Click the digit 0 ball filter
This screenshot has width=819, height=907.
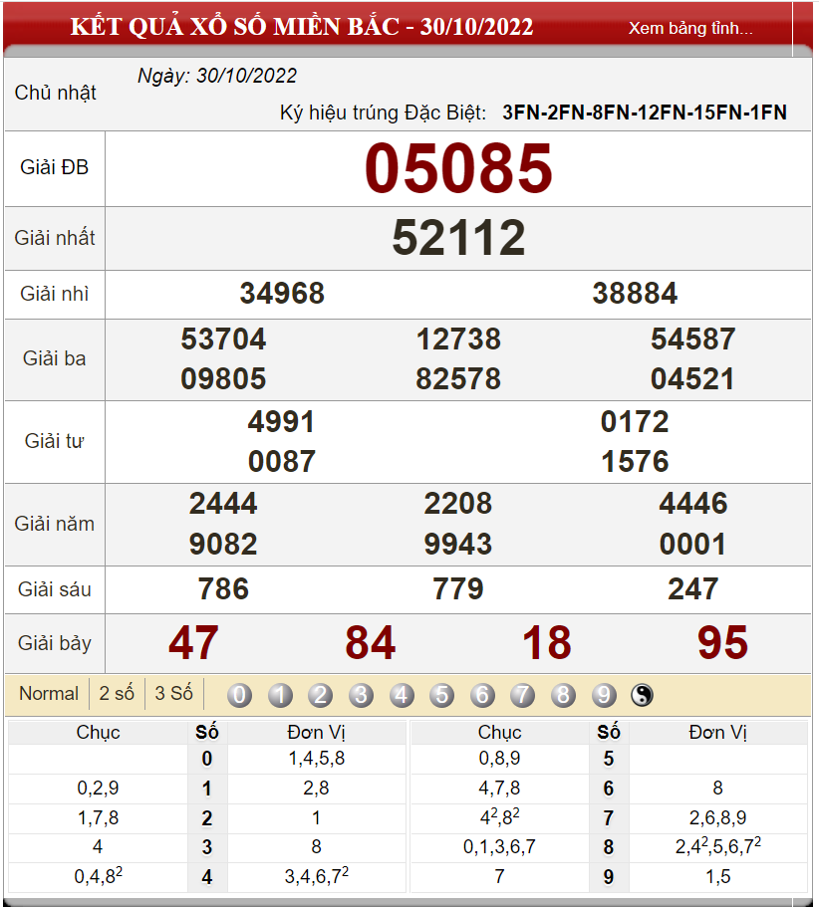[x=240, y=695]
